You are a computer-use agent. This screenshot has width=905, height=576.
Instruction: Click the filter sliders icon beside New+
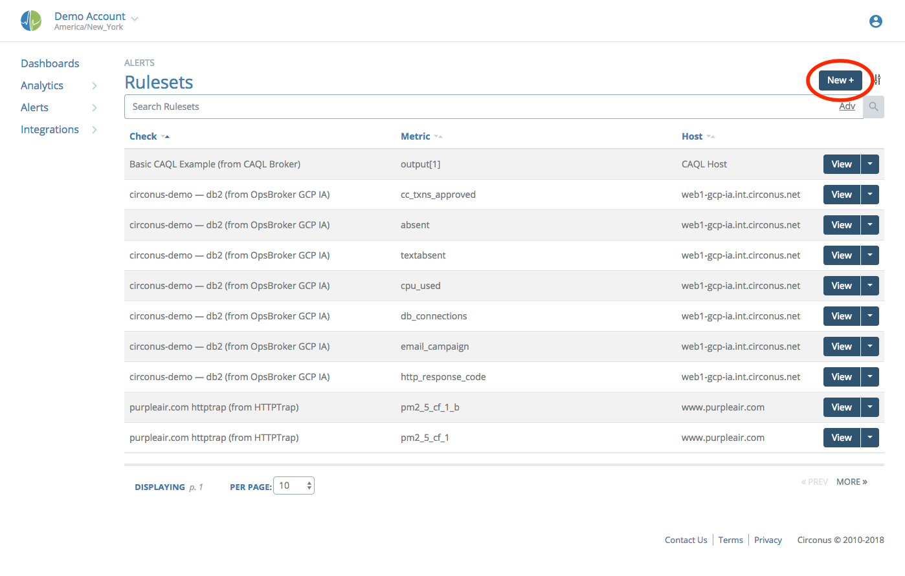[877, 80]
